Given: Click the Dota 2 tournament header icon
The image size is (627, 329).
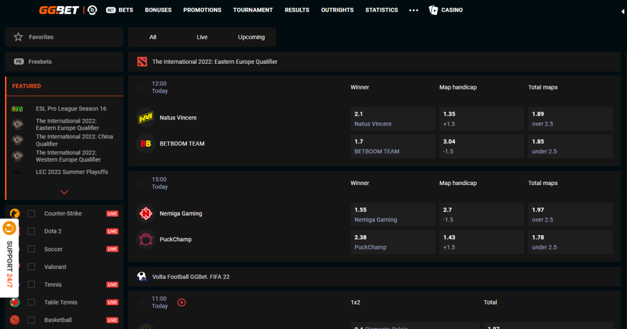Looking at the screenshot, I should coord(142,62).
